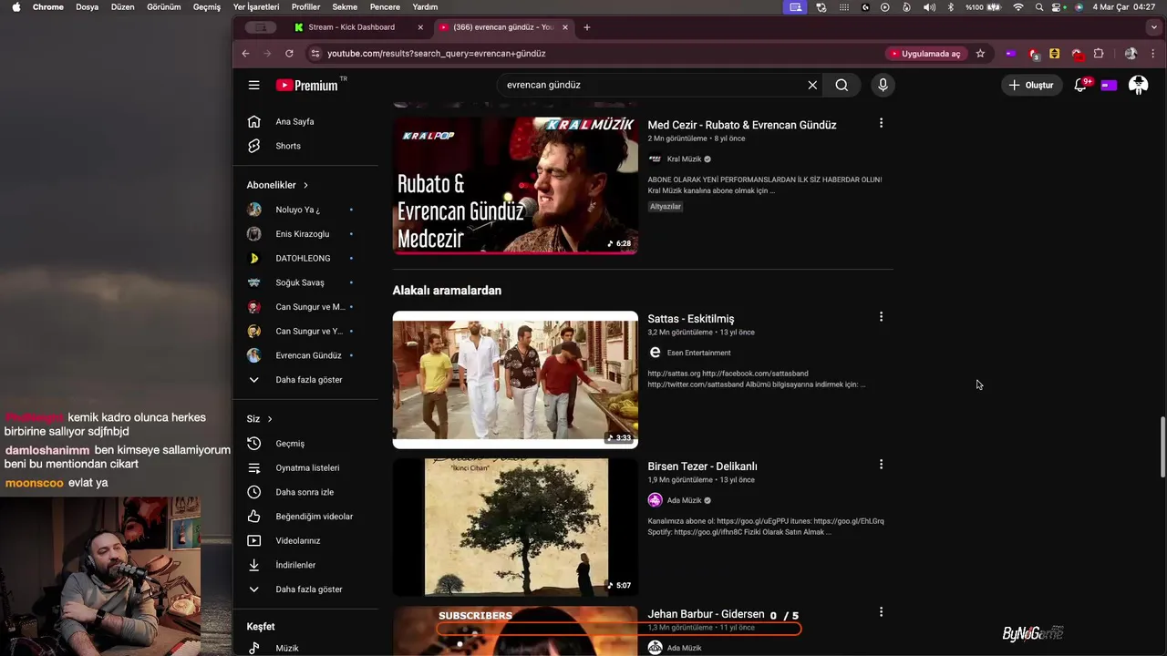Open macOS volume menu icon
1167x656 pixels.
929,6
